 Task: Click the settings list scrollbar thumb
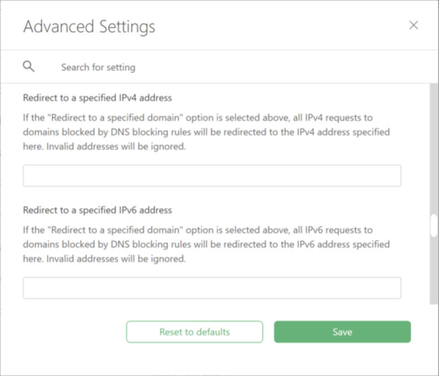[x=433, y=226]
